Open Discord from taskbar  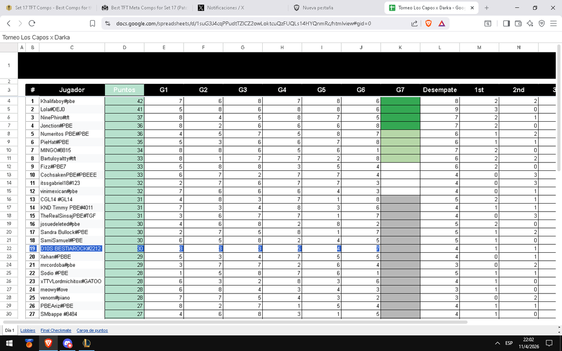click(67, 343)
